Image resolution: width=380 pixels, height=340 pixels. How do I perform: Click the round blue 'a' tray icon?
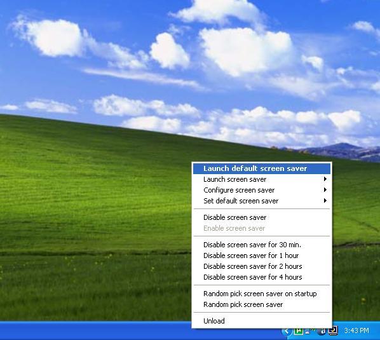[322, 331]
